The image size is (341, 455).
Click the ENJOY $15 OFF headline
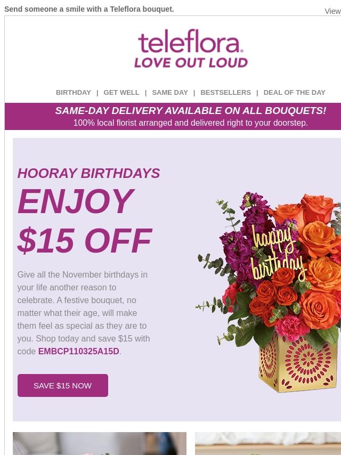84,221
